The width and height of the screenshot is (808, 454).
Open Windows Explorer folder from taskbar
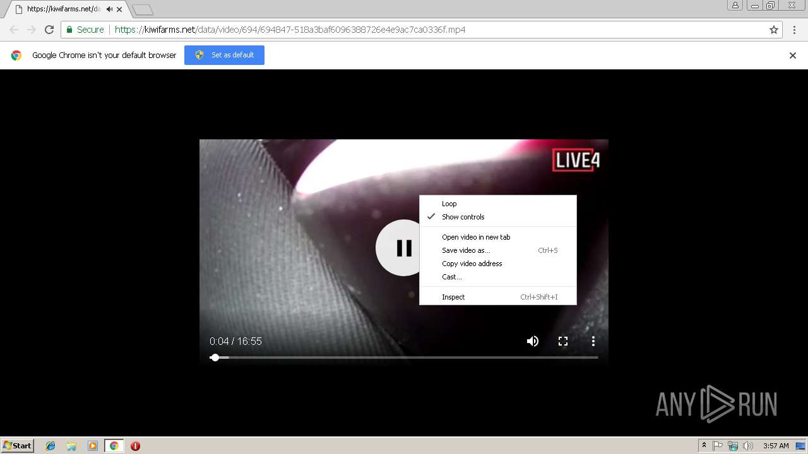(71, 446)
